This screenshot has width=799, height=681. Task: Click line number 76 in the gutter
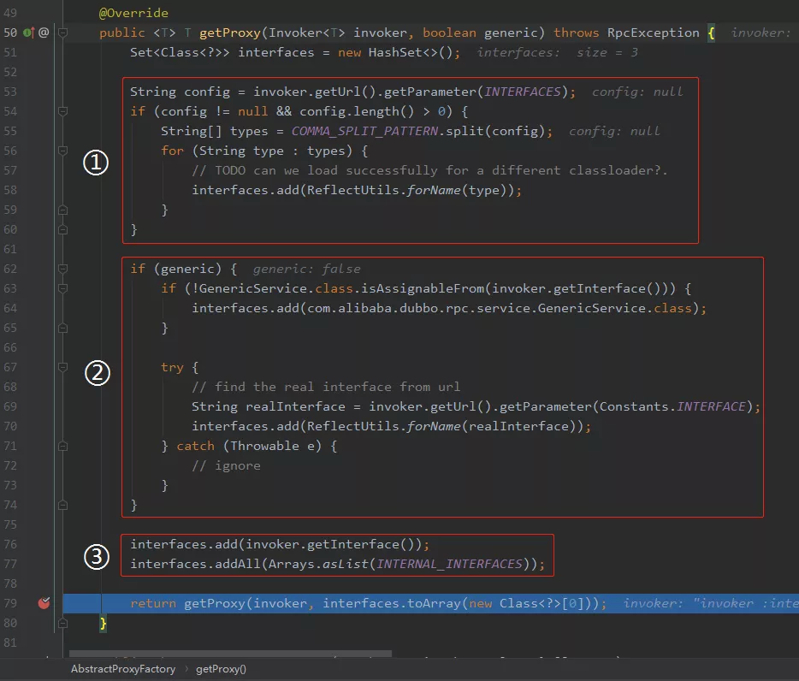pyautogui.click(x=10, y=544)
